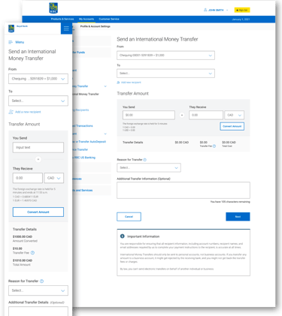Click the mobile Add a new recipient link

click(x=28, y=112)
